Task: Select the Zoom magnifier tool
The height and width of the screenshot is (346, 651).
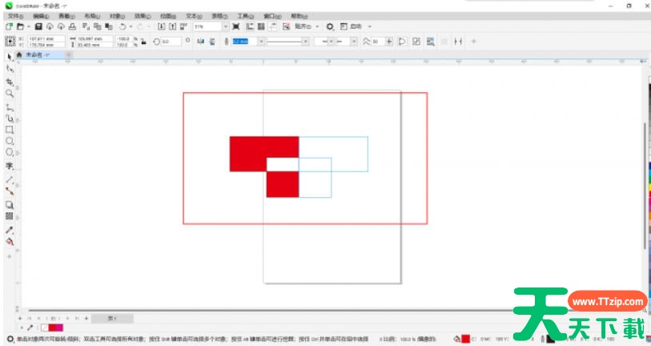Action: (x=10, y=93)
